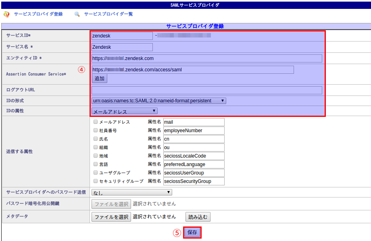Click the ou attribute name field
This screenshot has height=241, width=371.
click(x=194, y=148)
